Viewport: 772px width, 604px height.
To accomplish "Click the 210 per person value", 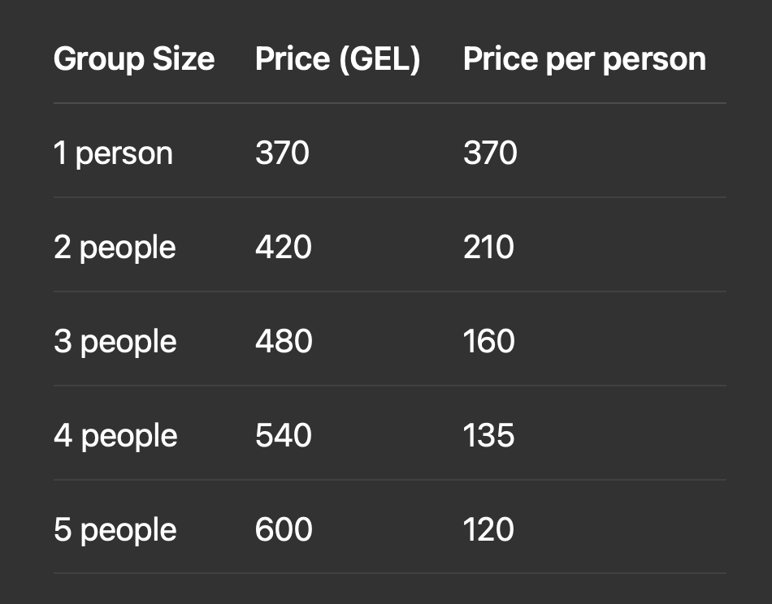I will tap(489, 247).
